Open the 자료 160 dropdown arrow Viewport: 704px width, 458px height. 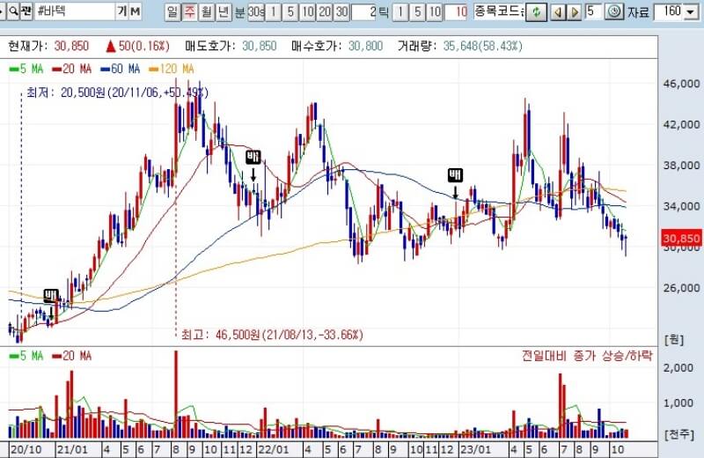[x=691, y=12]
